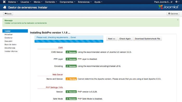Viewport: 182px width, 102px height.
Task: Open the Usuarios dropdown menu
Action: pos(26,2)
